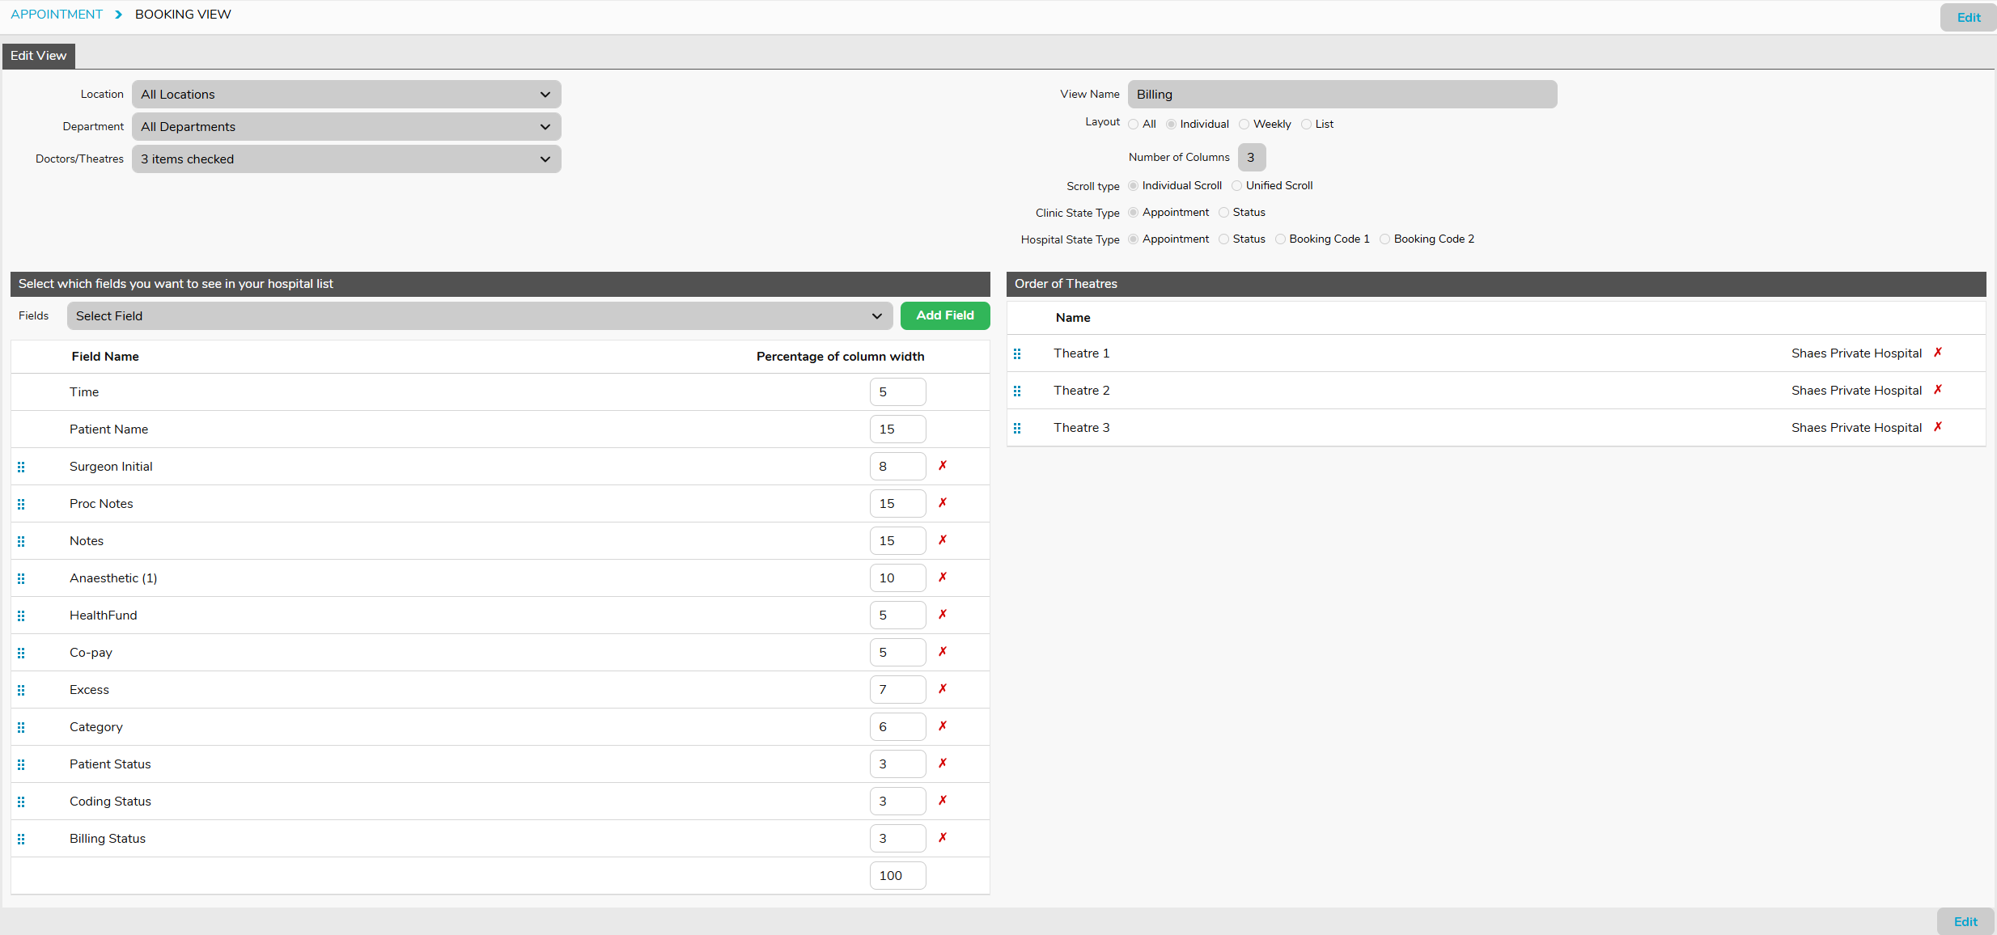This screenshot has height=935, width=1997.
Task: Select the Weekly layout radio button
Action: click(x=1244, y=124)
